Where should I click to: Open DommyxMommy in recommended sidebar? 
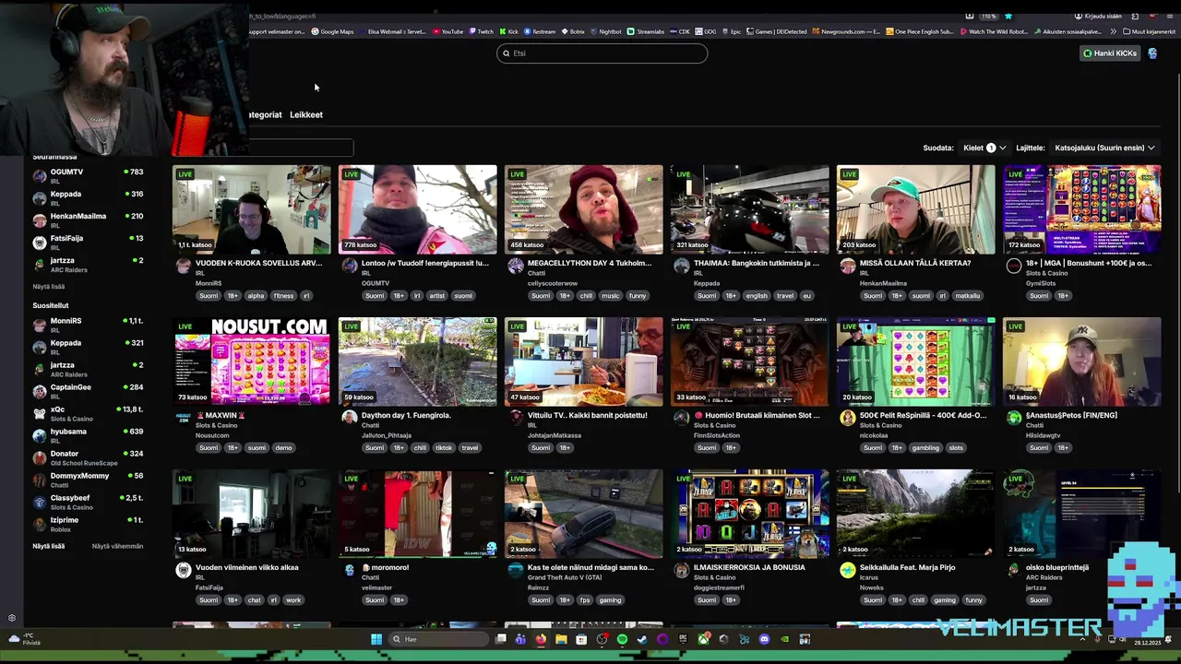coord(89,480)
